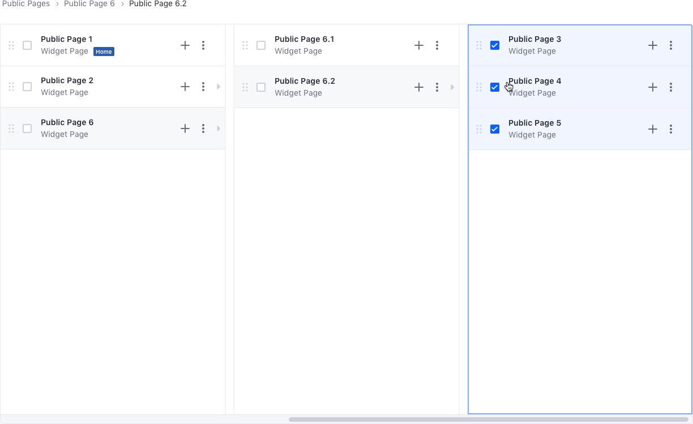Open the options menu for Public Page 3
This screenshot has height=424, width=693.
tap(671, 45)
